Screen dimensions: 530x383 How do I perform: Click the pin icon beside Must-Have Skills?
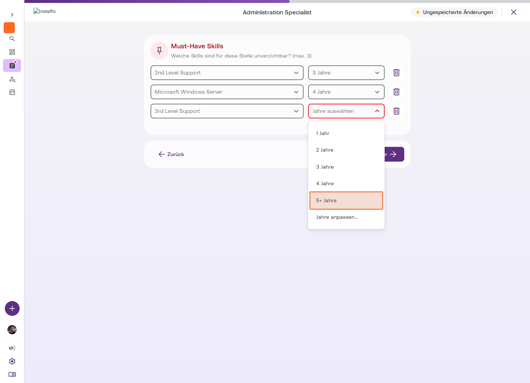159,51
